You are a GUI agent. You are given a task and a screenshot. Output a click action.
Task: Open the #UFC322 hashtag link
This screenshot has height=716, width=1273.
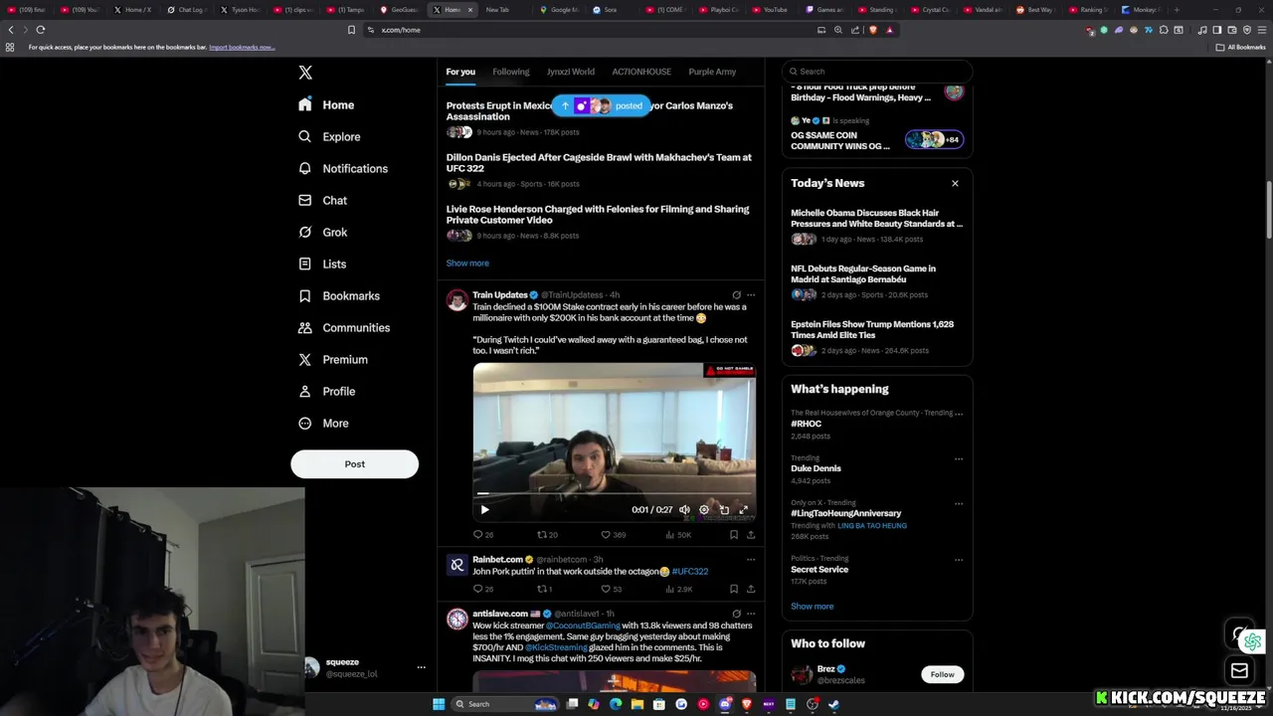[690, 572]
